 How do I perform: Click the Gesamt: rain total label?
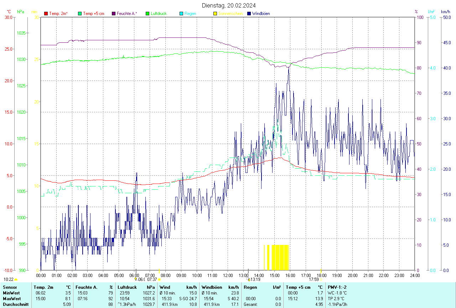tap(251, 304)
